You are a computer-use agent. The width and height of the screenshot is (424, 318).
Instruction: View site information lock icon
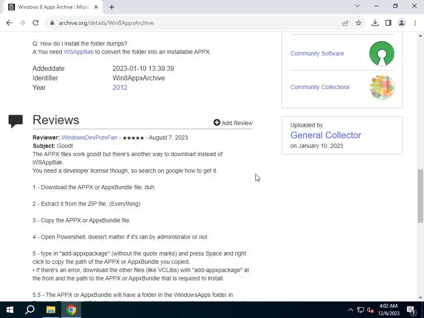click(52, 23)
